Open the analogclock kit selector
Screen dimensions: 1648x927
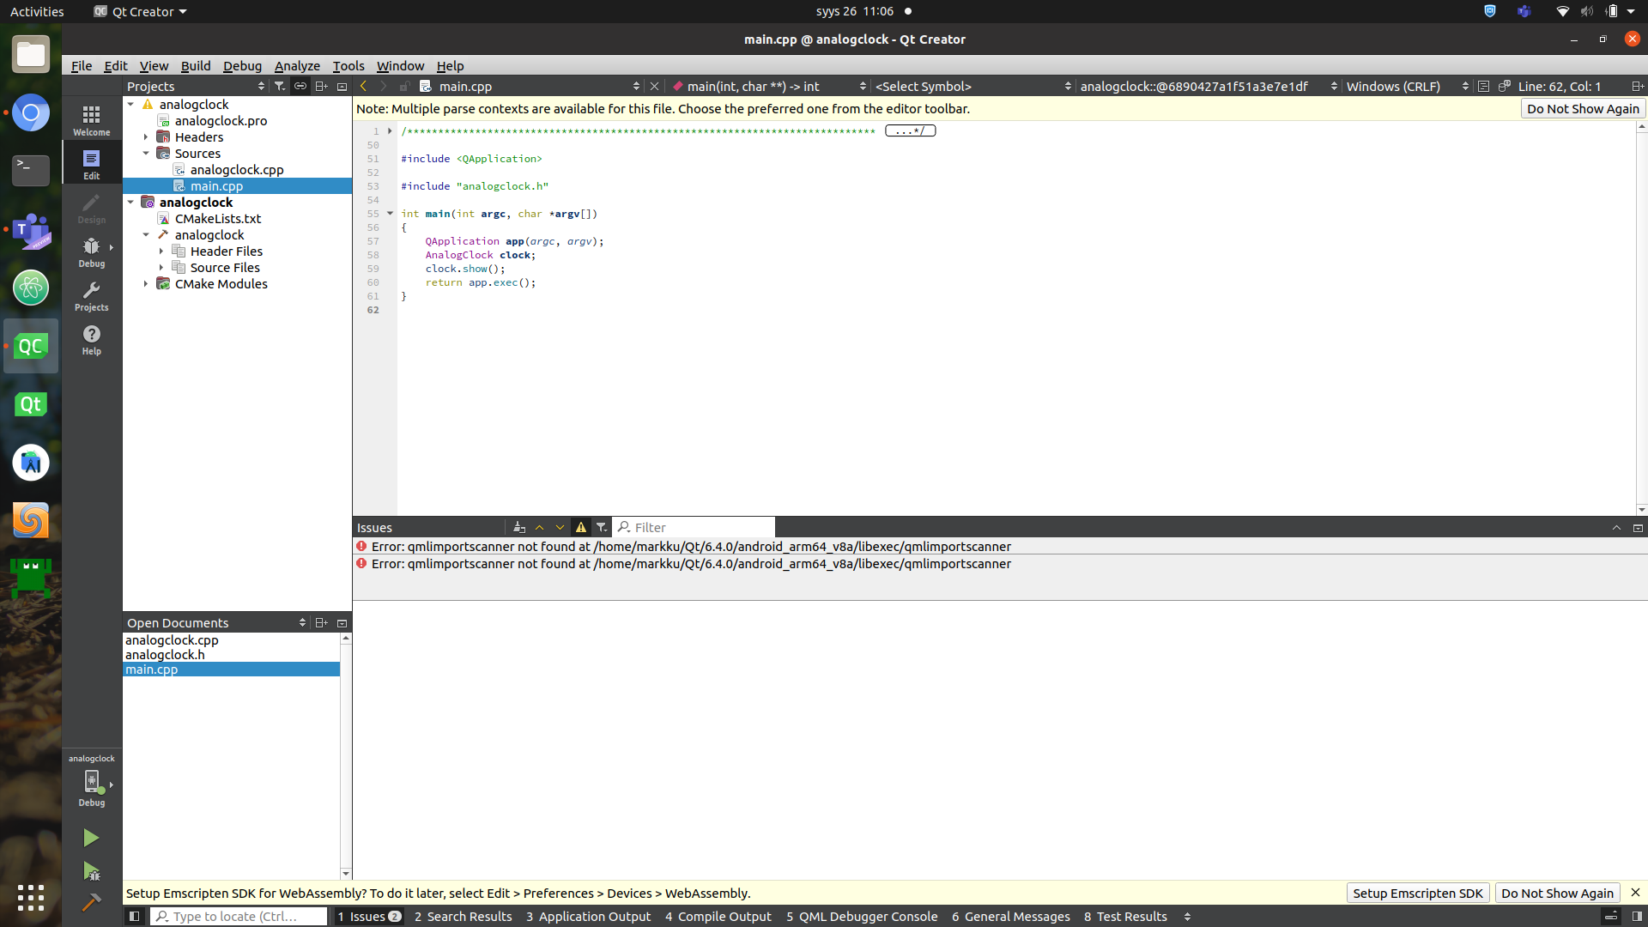pos(91,781)
